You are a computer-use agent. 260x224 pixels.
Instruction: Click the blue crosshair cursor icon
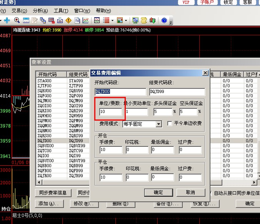(7, 20)
